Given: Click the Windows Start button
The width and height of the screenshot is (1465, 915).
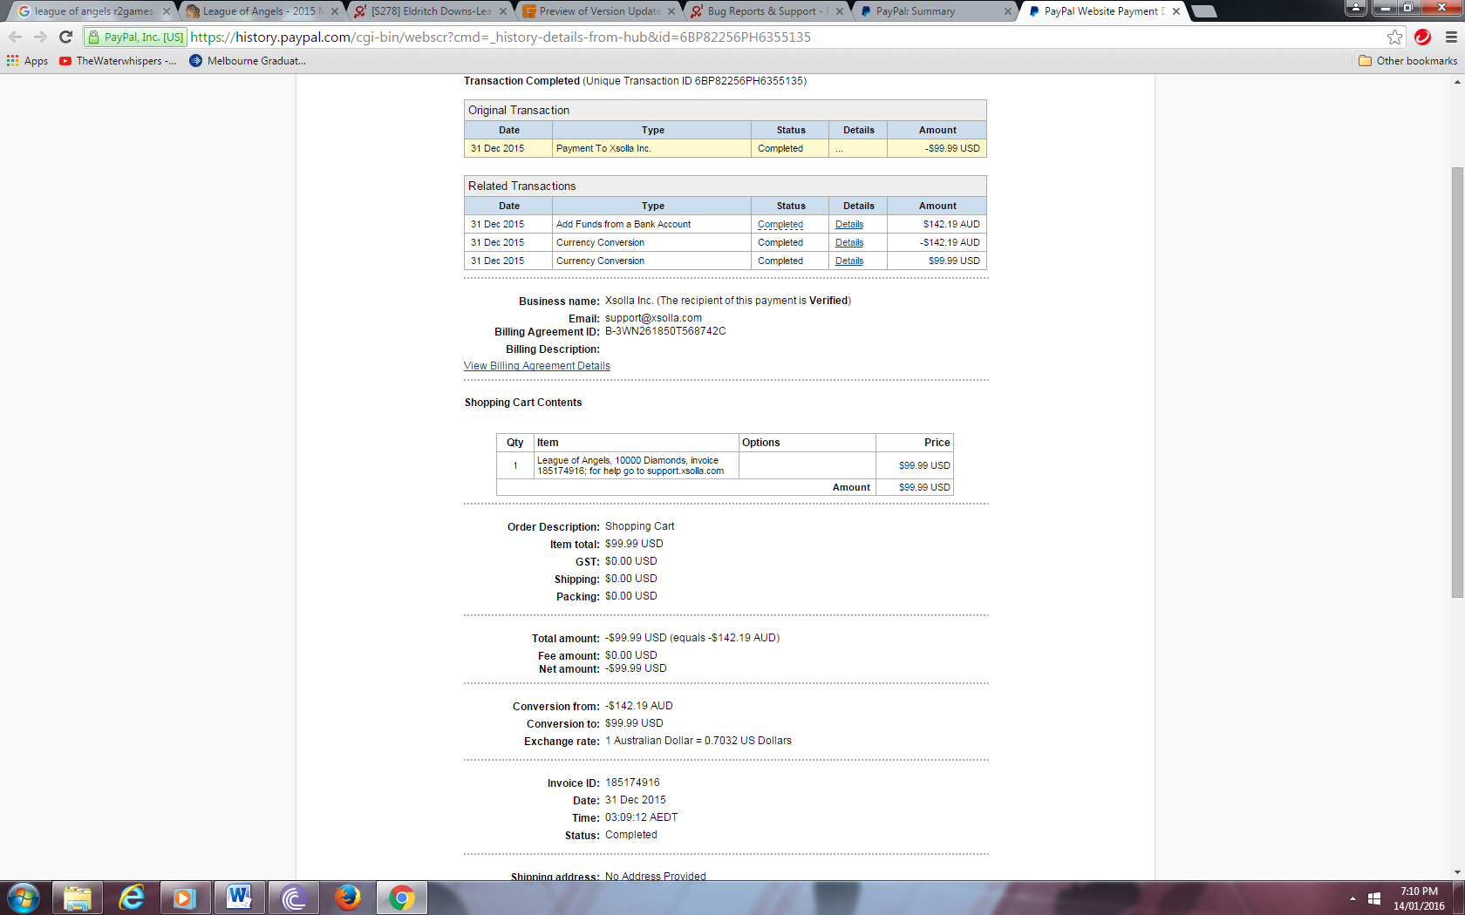Looking at the screenshot, I should pos(24,897).
